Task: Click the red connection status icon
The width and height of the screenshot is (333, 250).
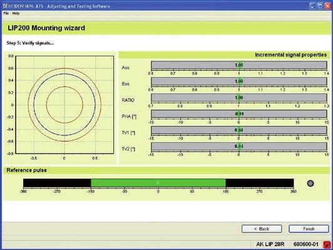Action: (x=326, y=244)
